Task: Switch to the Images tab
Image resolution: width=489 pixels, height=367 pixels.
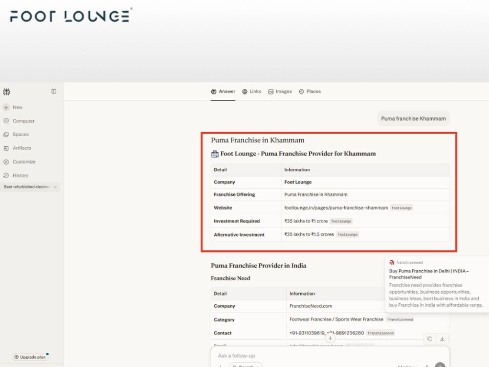Action: [280, 92]
